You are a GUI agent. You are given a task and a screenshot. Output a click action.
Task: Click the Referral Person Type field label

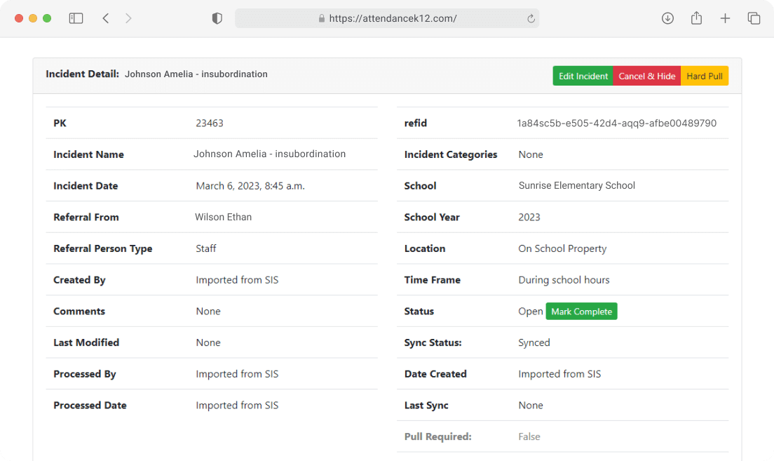click(102, 248)
